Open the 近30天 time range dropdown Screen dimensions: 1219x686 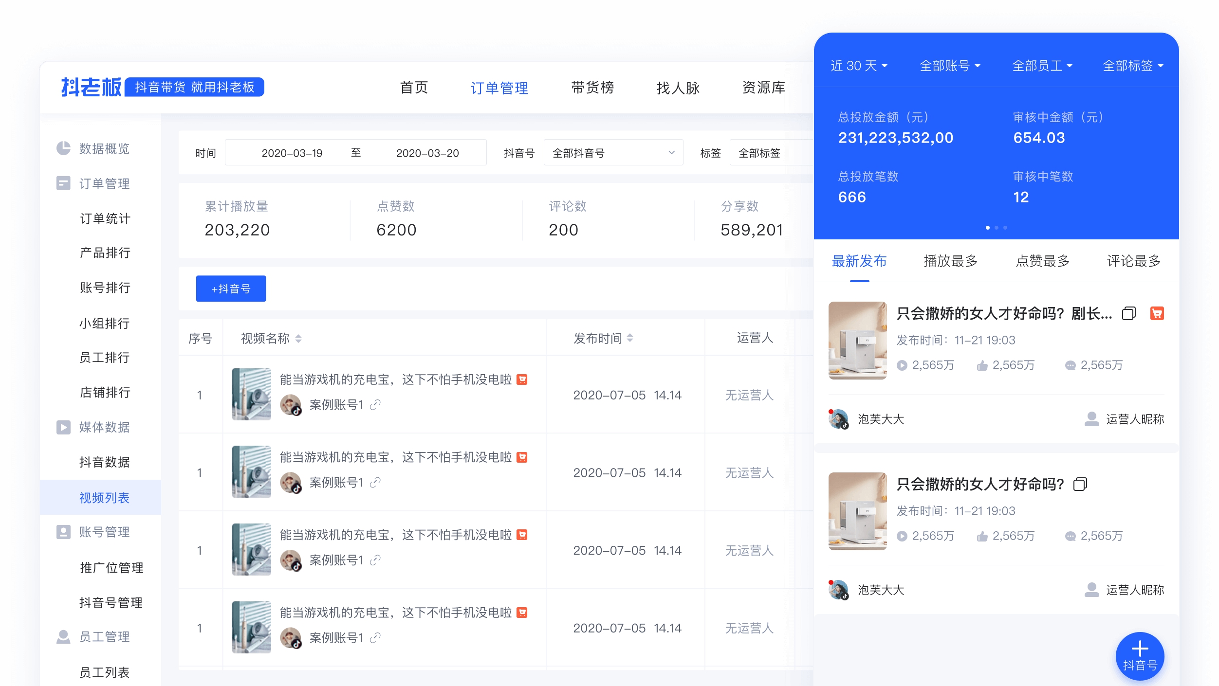click(x=859, y=66)
